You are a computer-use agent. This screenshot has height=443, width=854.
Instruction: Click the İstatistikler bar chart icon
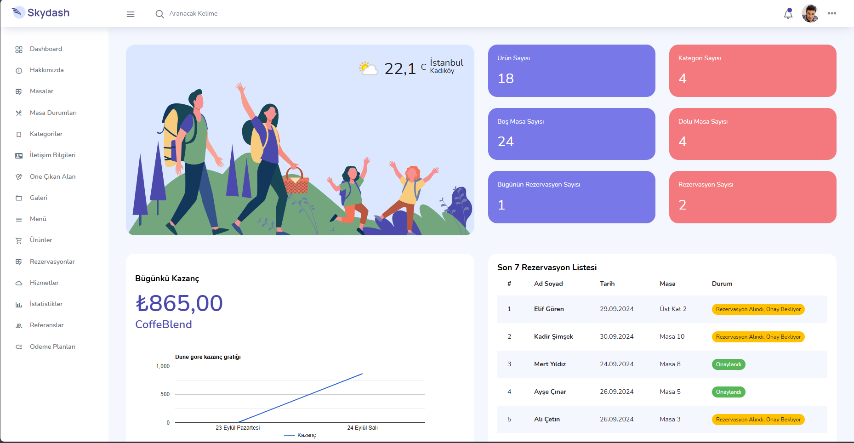click(19, 304)
